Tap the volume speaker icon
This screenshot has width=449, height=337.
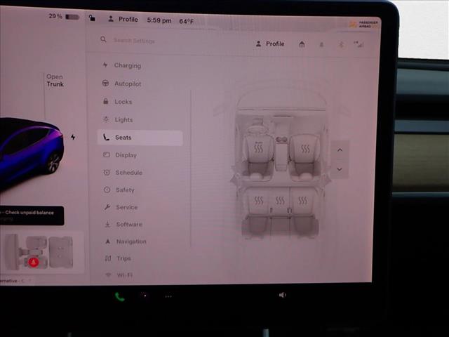click(x=282, y=295)
